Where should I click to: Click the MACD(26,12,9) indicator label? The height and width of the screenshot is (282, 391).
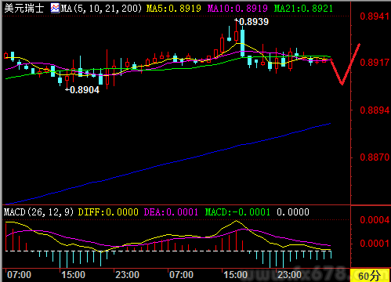pyautogui.click(x=38, y=212)
